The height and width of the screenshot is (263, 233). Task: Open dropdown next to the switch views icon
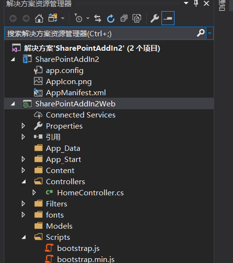63,18
